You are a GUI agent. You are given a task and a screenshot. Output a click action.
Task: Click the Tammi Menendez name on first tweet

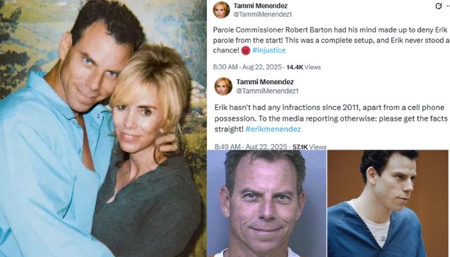(260, 6)
